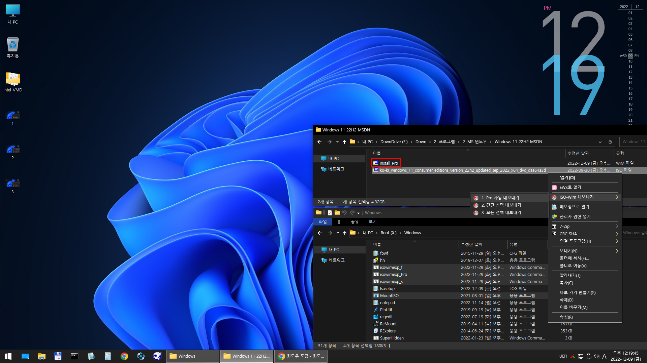Click the USB safely remove tray icon
Image resolution: width=647 pixels, height=363 pixels.
tap(589, 356)
